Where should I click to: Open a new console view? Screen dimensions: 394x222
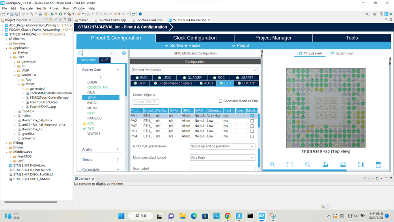377,178
